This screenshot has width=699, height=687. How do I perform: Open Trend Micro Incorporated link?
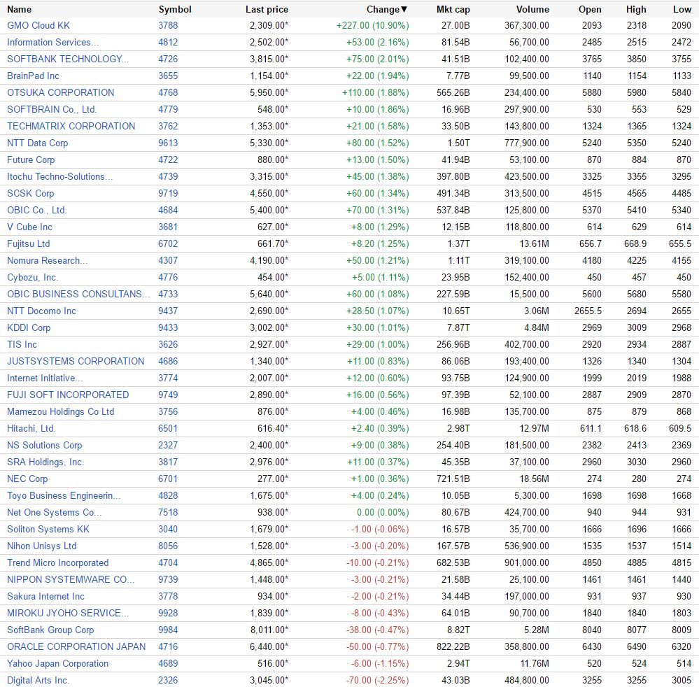[58, 562]
